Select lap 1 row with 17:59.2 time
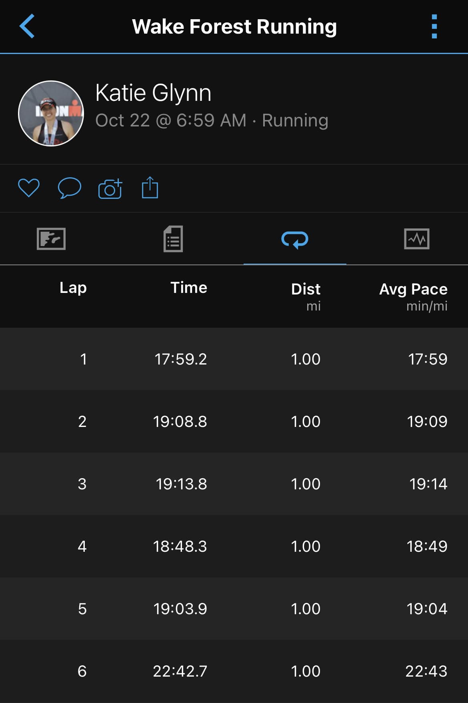This screenshot has width=468, height=703. pos(234,359)
